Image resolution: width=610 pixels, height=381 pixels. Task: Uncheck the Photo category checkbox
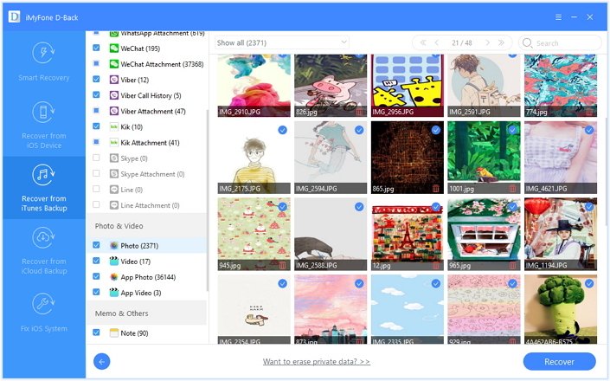[96, 245]
